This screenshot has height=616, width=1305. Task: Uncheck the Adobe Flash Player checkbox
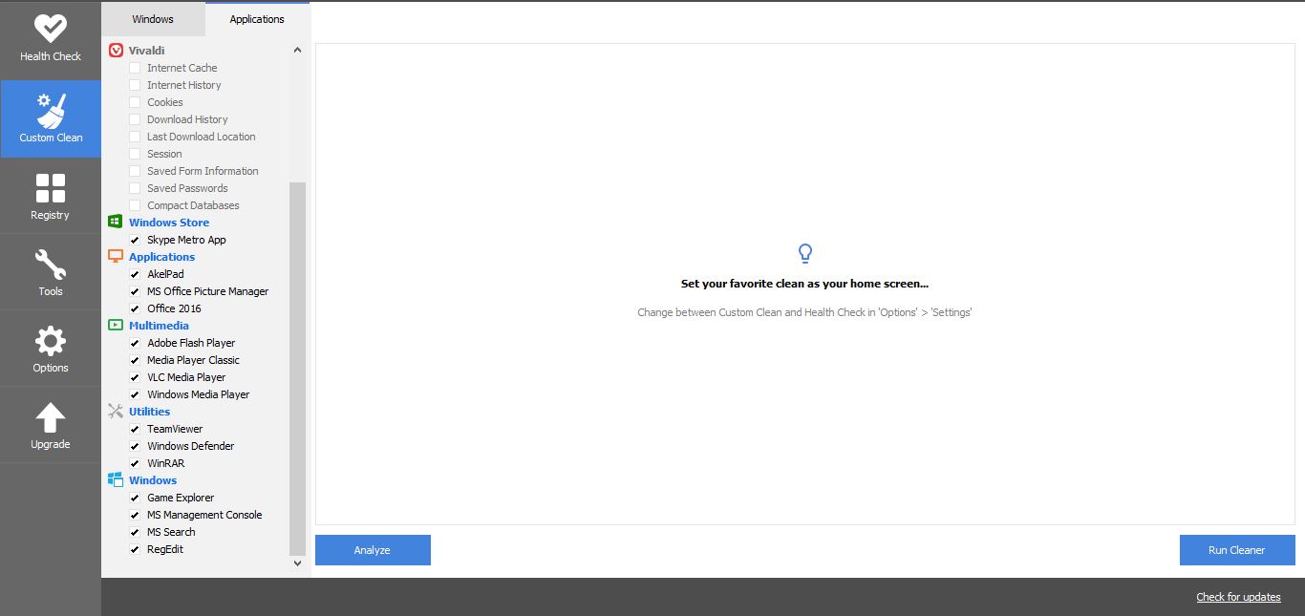(x=135, y=343)
